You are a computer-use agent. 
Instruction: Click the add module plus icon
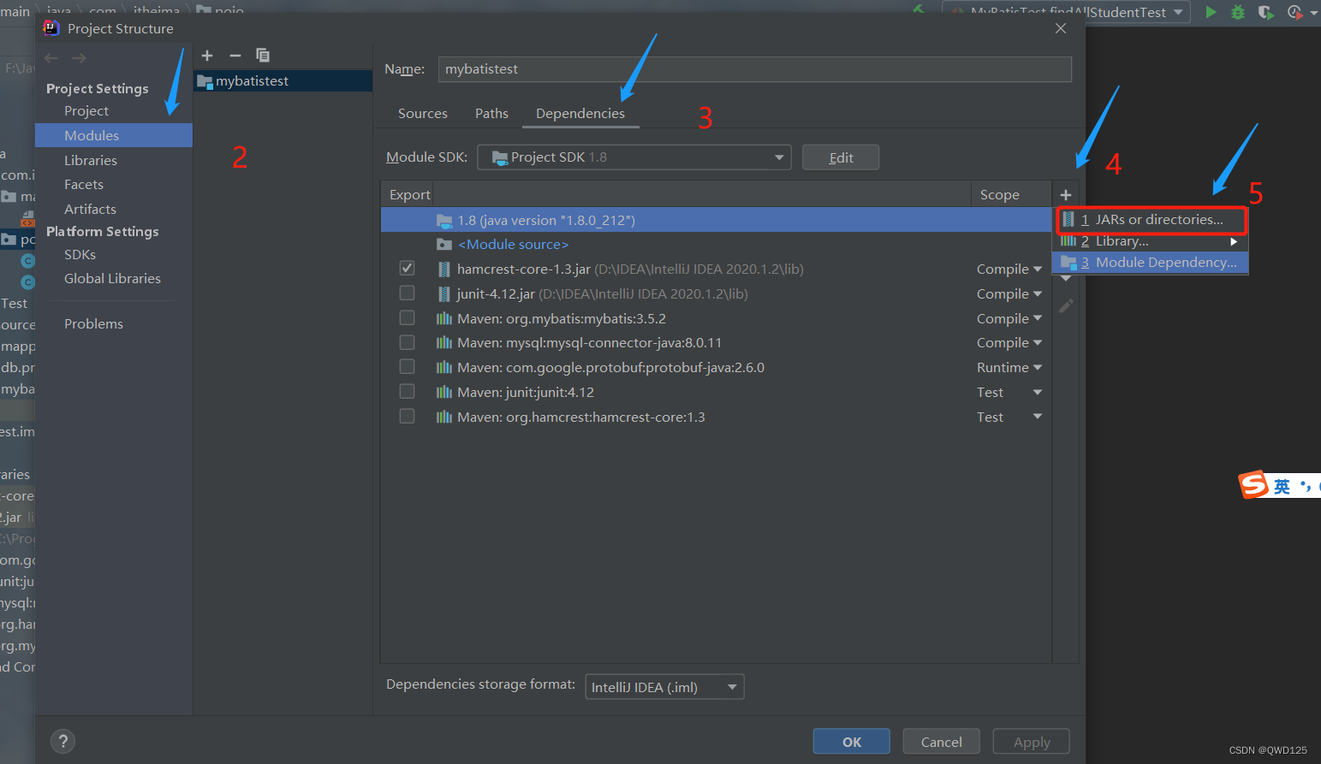click(207, 56)
